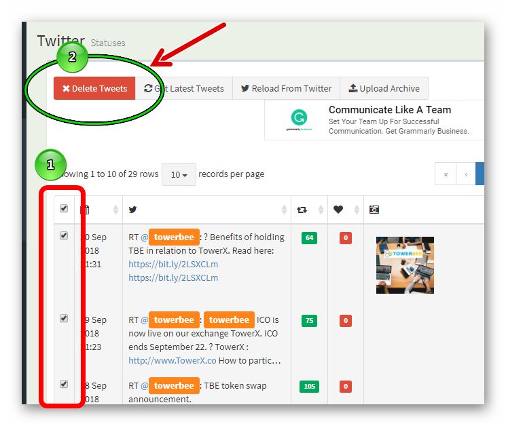
Task: Click likes badge 0 in token swap row
Action: [x=346, y=387]
